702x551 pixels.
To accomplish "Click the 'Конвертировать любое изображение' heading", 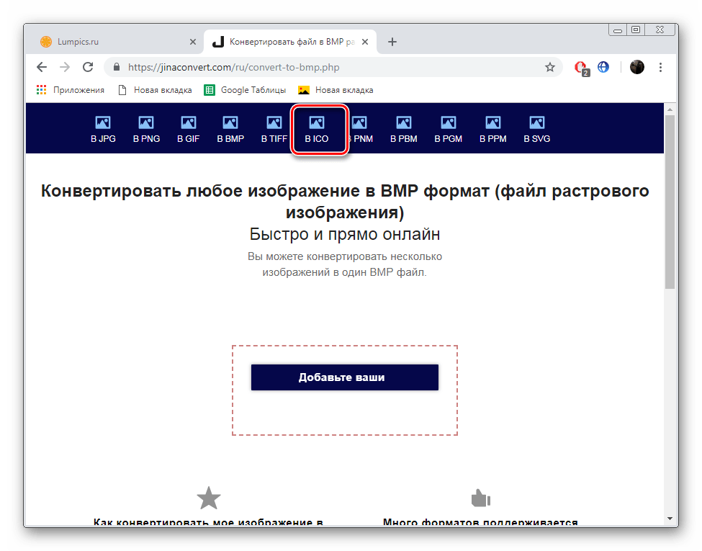I will pos(345,201).
